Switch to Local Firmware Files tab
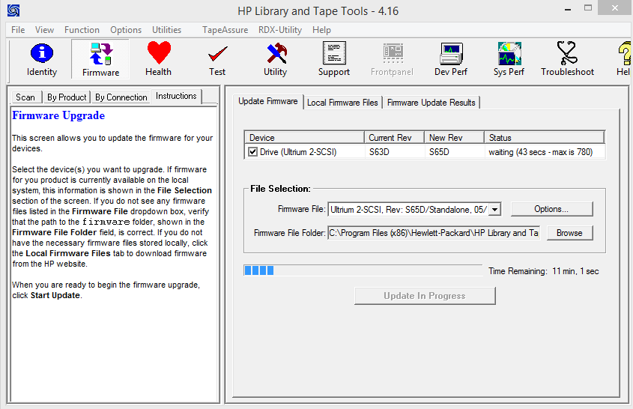The width and height of the screenshot is (633, 409). tap(342, 103)
